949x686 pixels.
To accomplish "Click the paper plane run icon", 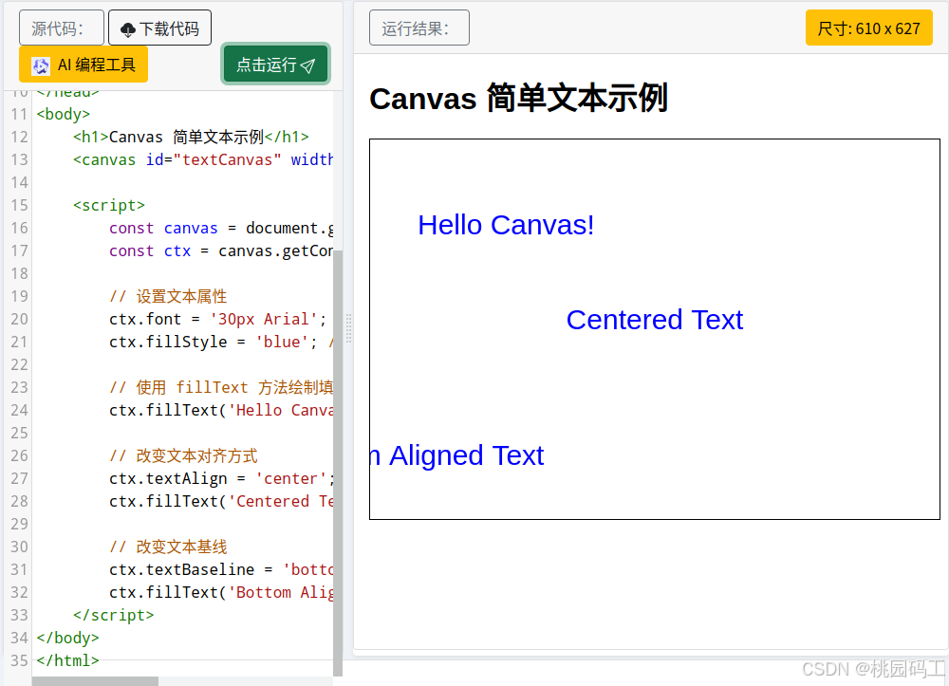I will tap(308, 65).
